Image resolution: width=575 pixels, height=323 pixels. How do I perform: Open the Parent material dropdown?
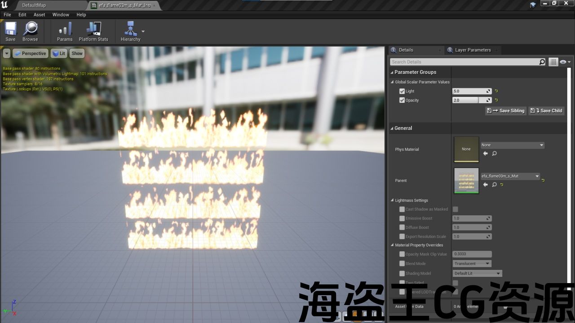(510, 176)
